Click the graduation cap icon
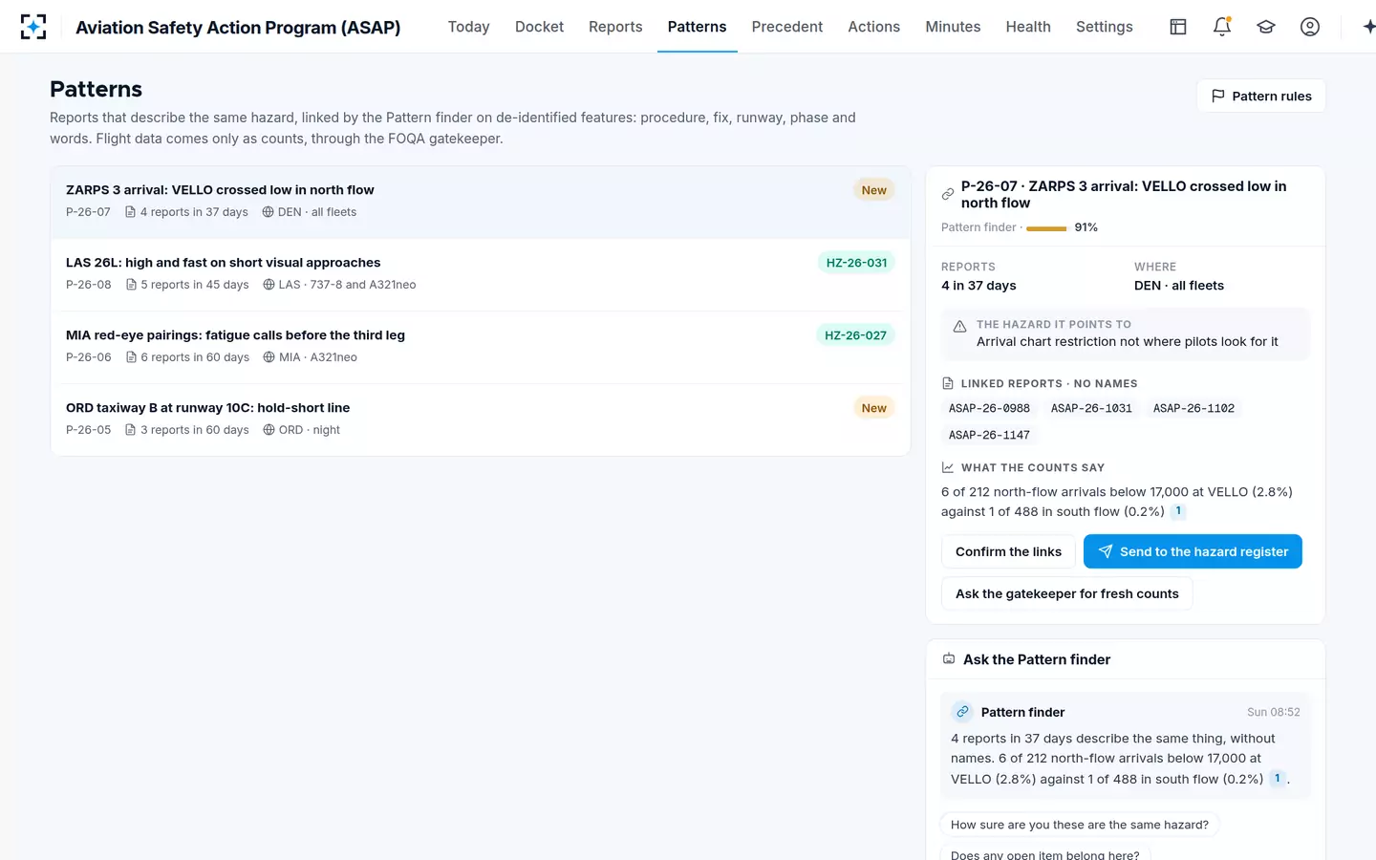Viewport: 1376px width, 860px height. (x=1266, y=27)
